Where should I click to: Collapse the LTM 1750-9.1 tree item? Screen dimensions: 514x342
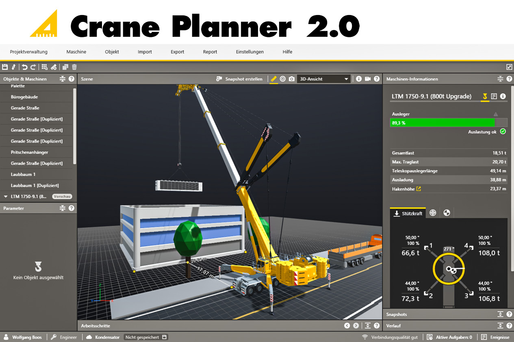(5, 196)
